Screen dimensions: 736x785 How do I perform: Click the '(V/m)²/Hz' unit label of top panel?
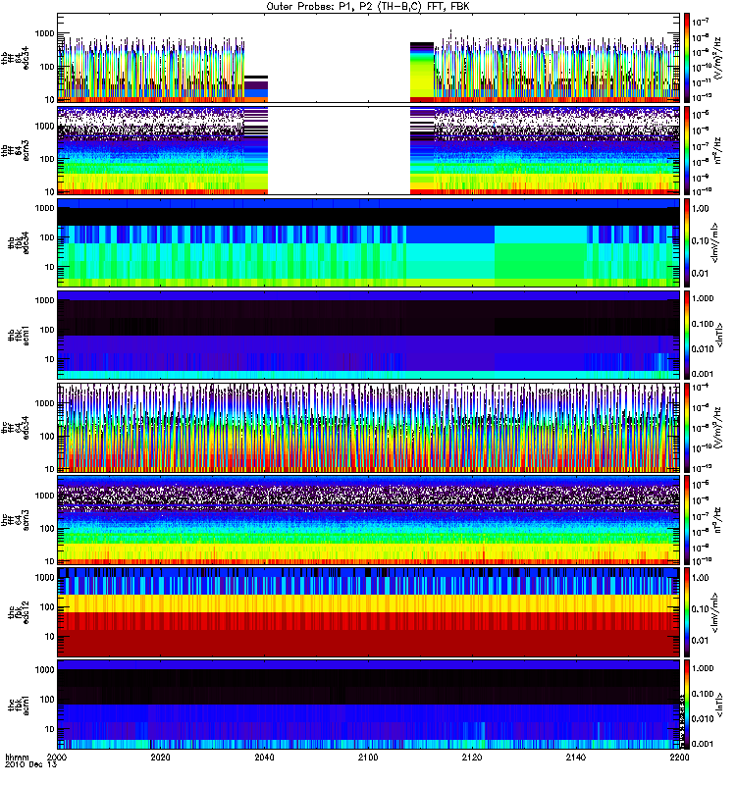point(717,58)
